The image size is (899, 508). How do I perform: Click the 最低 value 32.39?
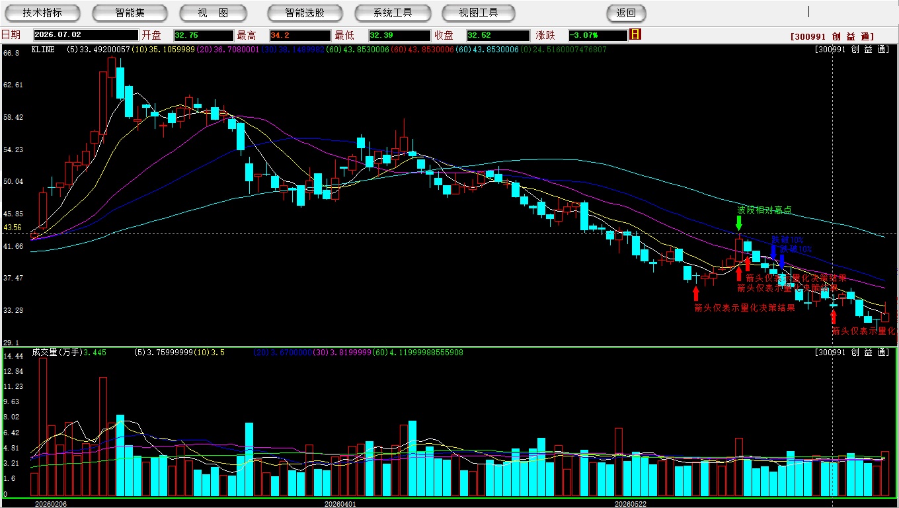[x=399, y=35]
